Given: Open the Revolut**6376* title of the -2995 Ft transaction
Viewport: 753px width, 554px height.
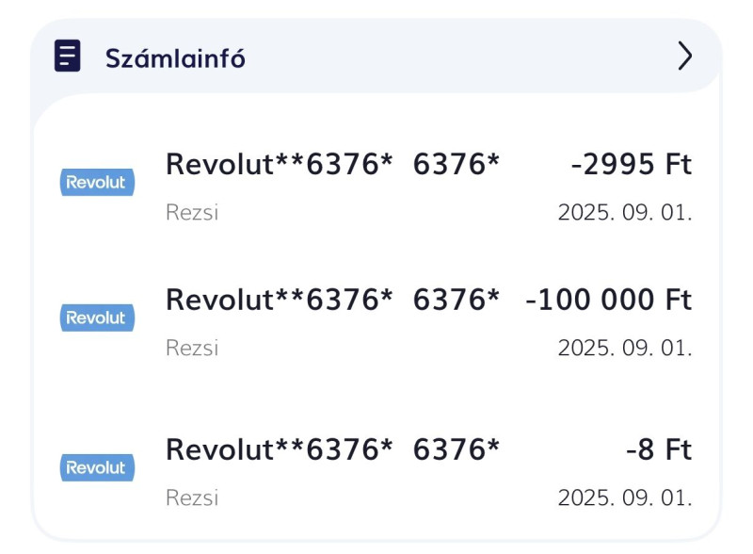Looking at the screenshot, I should pos(279,164).
